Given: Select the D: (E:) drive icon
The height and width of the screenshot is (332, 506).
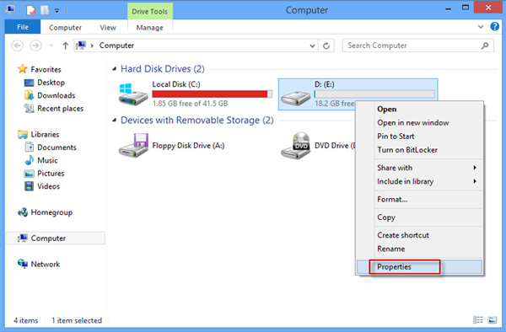Looking at the screenshot, I should tap(295, 98).
